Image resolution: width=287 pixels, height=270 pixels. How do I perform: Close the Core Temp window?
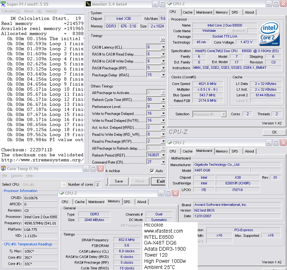pyautogui.click(x=100, y=168)
